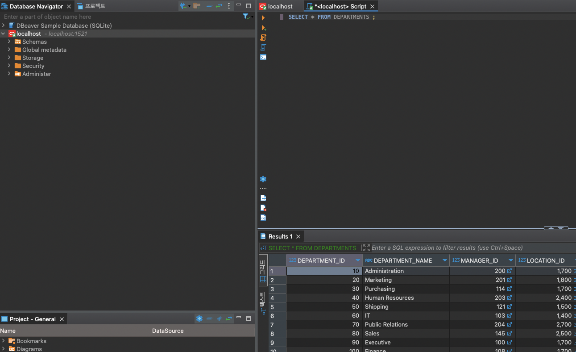576x352 pixels.
Task: Select the Database Navigator tab
Action: tap(36, 6)
